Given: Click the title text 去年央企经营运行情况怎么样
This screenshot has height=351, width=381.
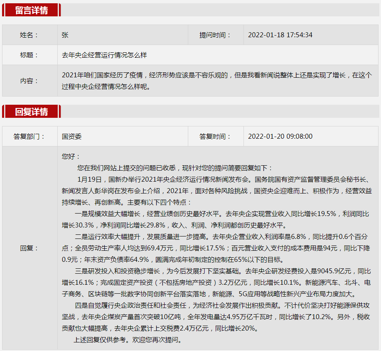Looking at the screenshot, I should pyautogui.click(x=104, y=55).
